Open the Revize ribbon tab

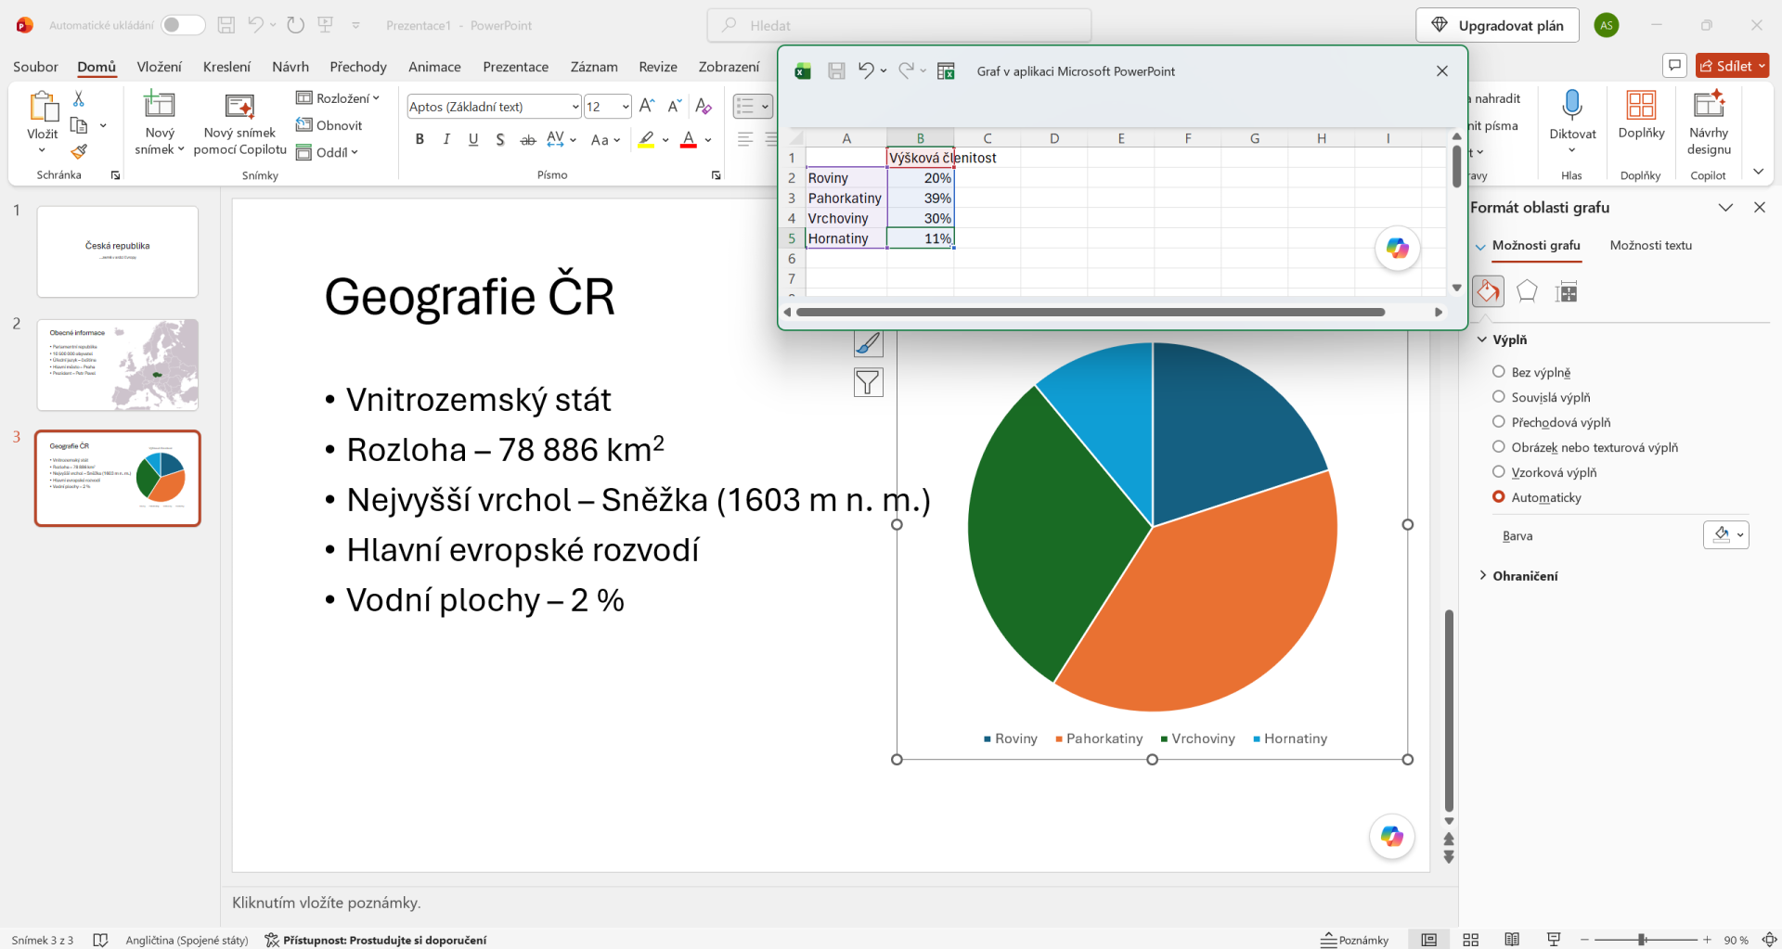[658, 67]
